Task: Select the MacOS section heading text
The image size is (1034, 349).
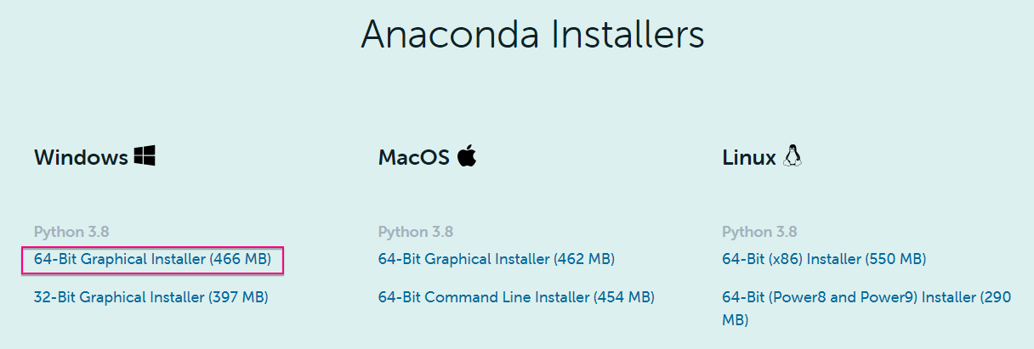Action: (x=413, y=158)
